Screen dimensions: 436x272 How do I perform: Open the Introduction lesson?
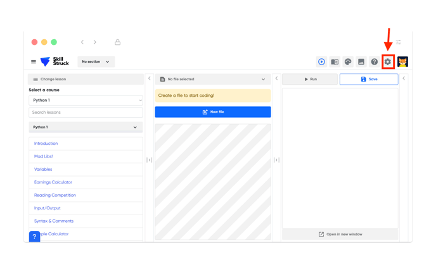click(86, 144)
